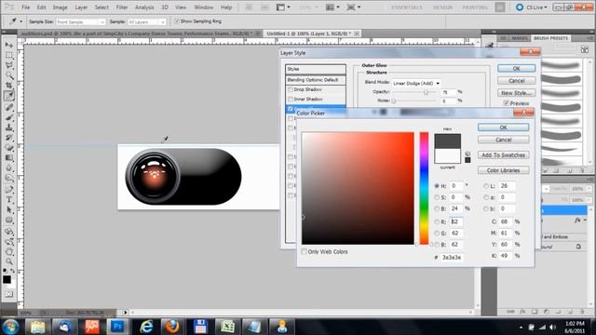The width and height of the screenshot is (596, 335).
Task: Click Cancel in the Color Picker
Action: click(503, 140)
